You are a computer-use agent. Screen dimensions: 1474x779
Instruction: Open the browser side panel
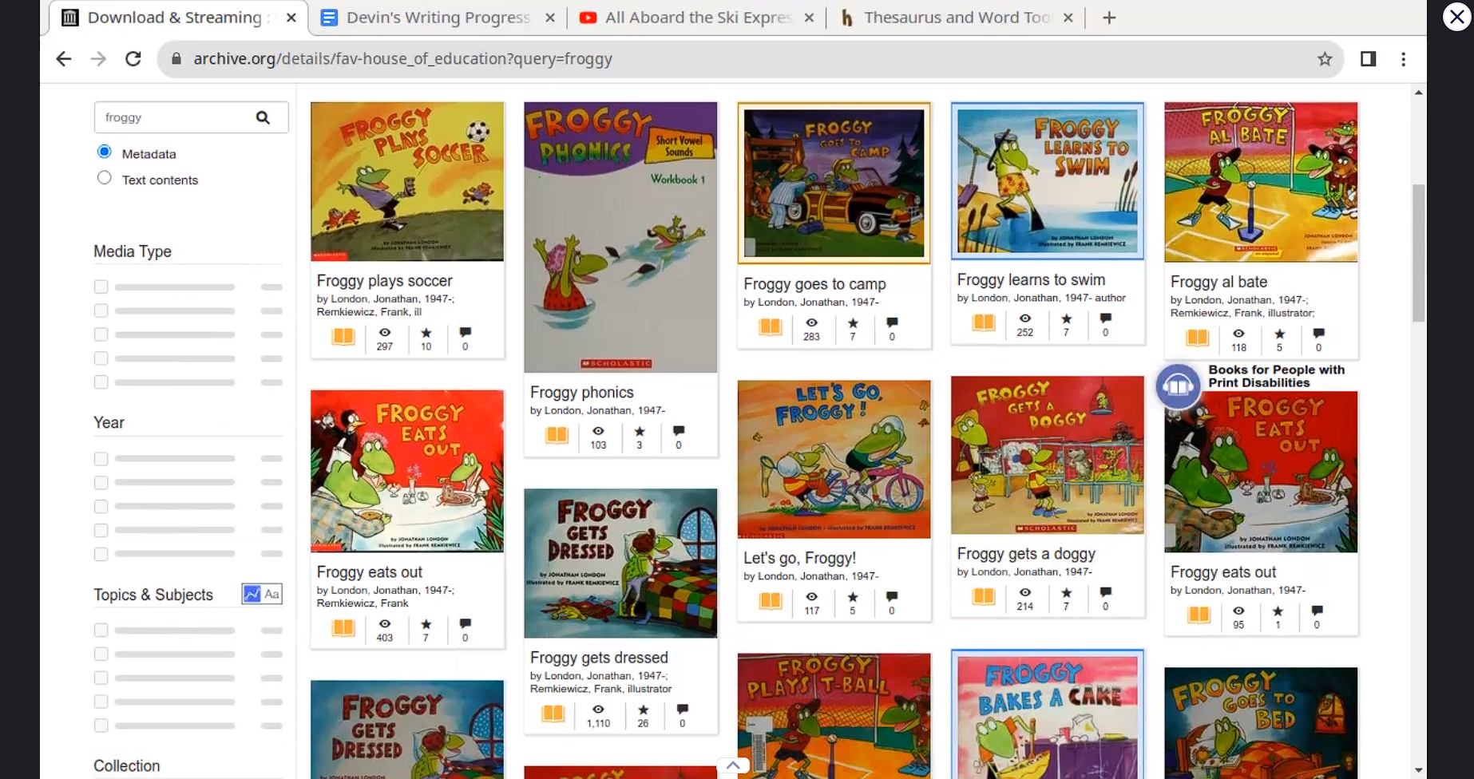(x=1368, y=59)
